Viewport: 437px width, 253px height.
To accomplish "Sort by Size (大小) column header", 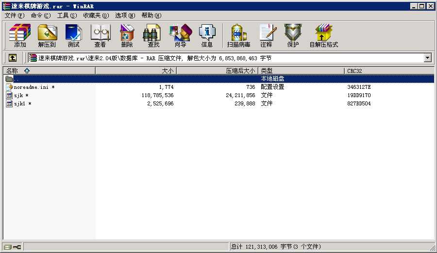I will coord(136,71).
